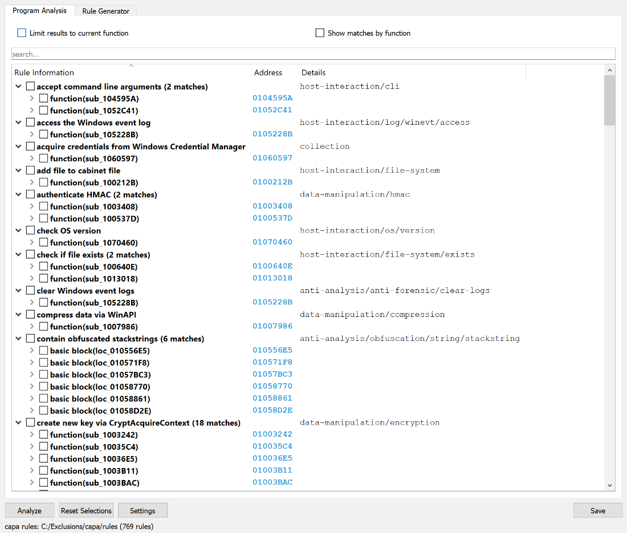Collapse create new key via CryptAcquireContext
Viewport: 627px width, 533px height.
(18, 422)
